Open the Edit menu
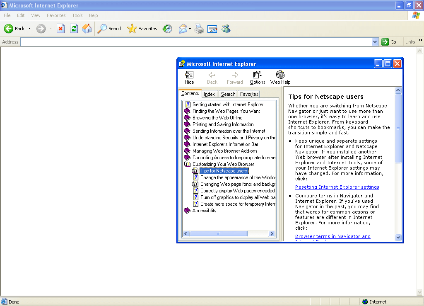The height and width of the screenshot is (306, 424). 21,15
